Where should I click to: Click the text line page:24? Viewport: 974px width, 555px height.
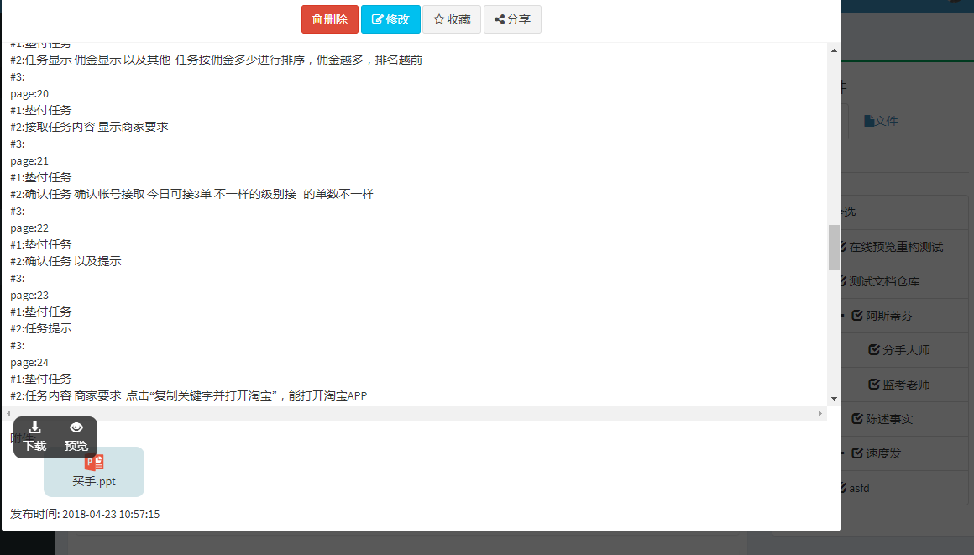(29, 363)
